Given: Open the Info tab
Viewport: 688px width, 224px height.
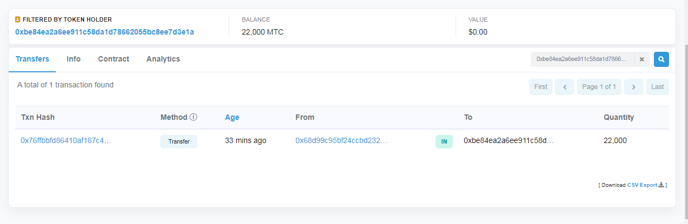Looking at the screenshot, I should (x=74, y=59).
